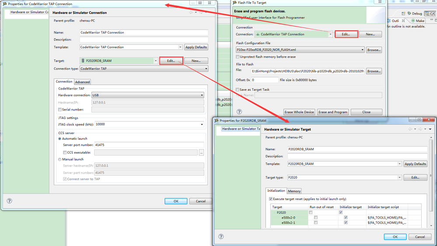The image size is (437, 246).
Task: Click the Erase and Program button
Action: pos(333,112)
